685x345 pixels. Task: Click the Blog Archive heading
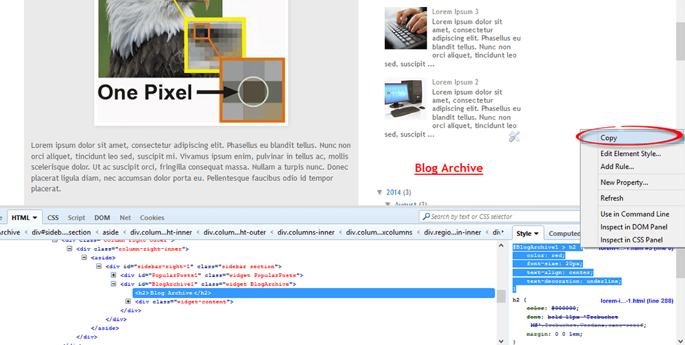[x=449, y=168]
